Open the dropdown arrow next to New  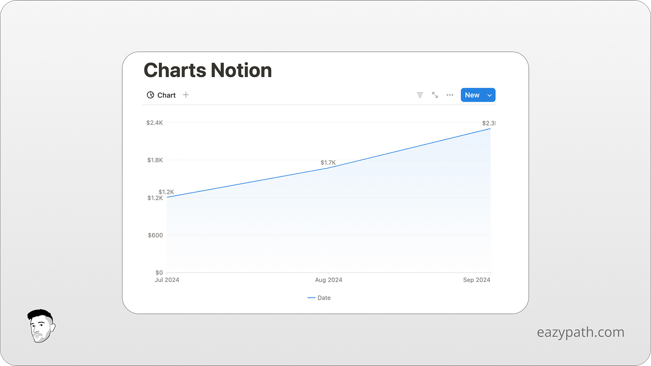pos(489,95)
